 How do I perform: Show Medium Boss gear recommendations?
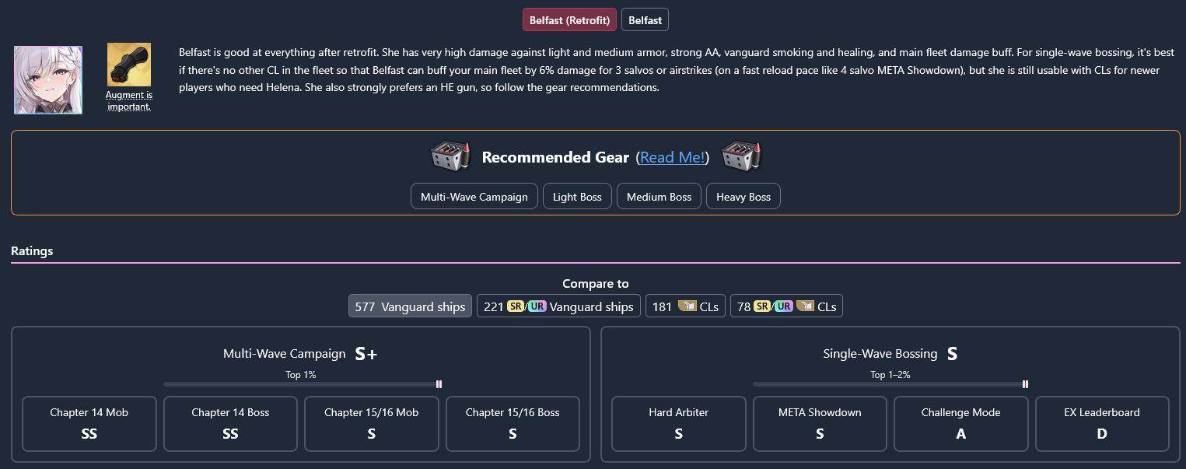tap(659, 197)
